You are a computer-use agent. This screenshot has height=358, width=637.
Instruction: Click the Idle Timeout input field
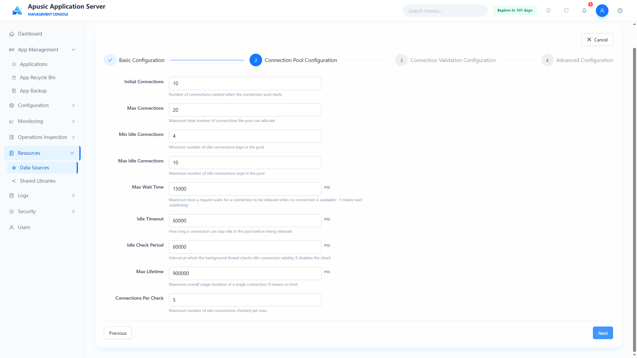coord(245,221)
